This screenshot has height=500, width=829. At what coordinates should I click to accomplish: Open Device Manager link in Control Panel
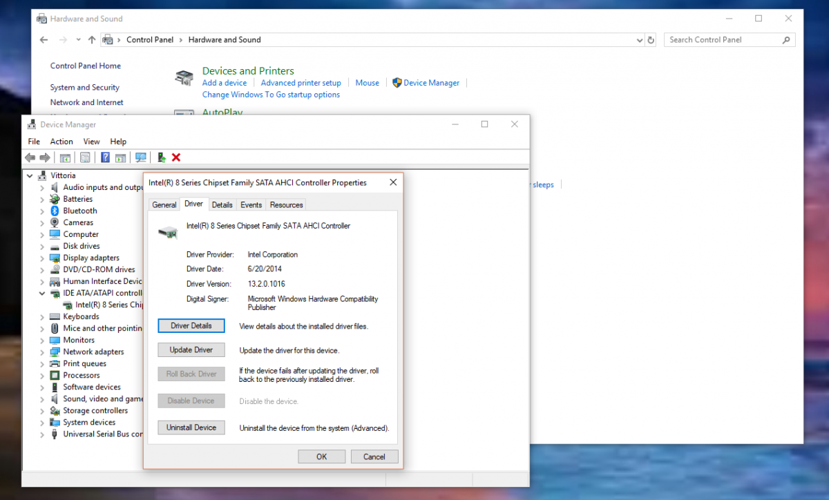point(432,83)
